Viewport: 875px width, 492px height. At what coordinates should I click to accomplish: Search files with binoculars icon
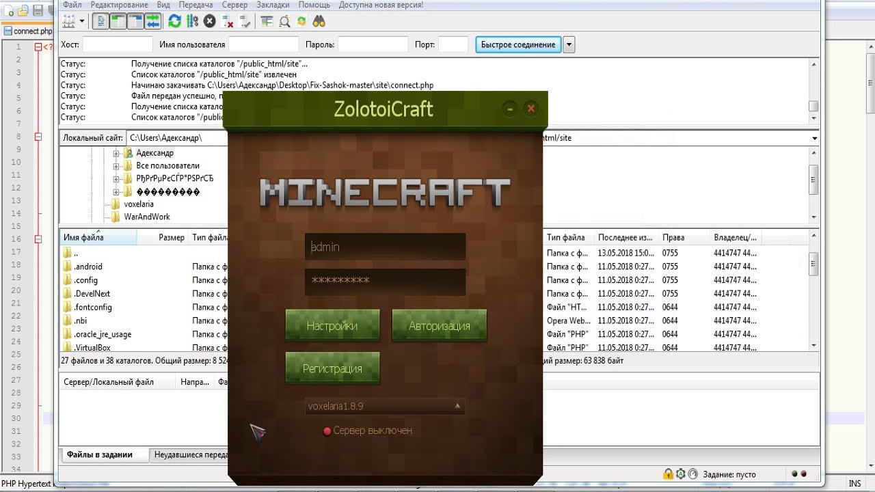[319, 21]
